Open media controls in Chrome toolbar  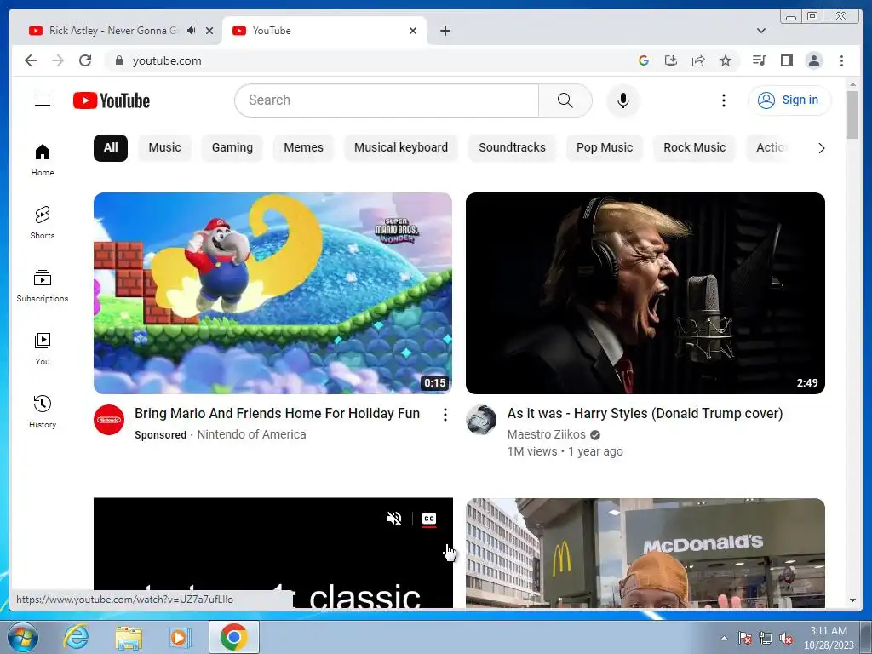pyautogui.click(x=759, y=60)
